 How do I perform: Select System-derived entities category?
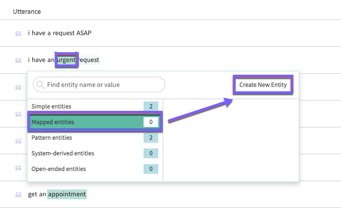pyautogui.click(x=95, y=153)
